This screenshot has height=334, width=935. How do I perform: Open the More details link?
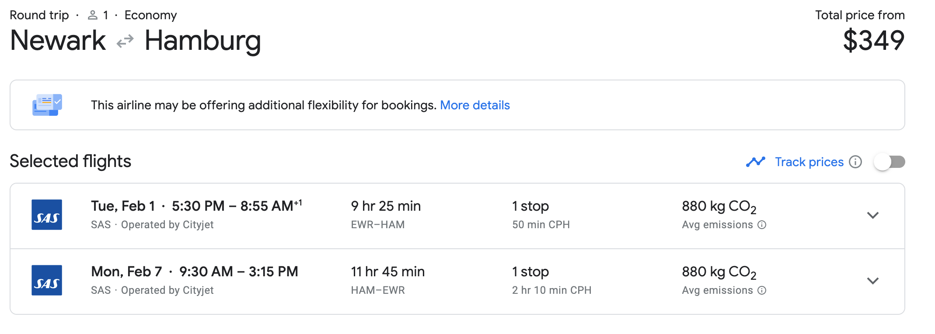pos(474,105)
